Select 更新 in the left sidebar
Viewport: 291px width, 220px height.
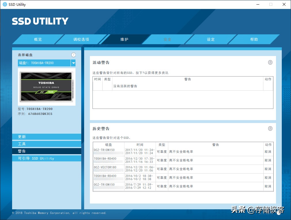[47, 137]
